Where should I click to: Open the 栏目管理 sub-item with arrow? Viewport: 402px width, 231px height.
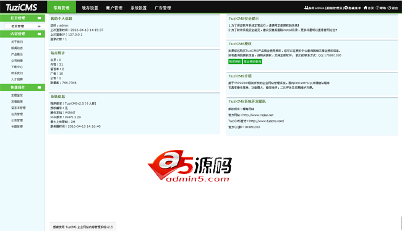click(24, 26)
